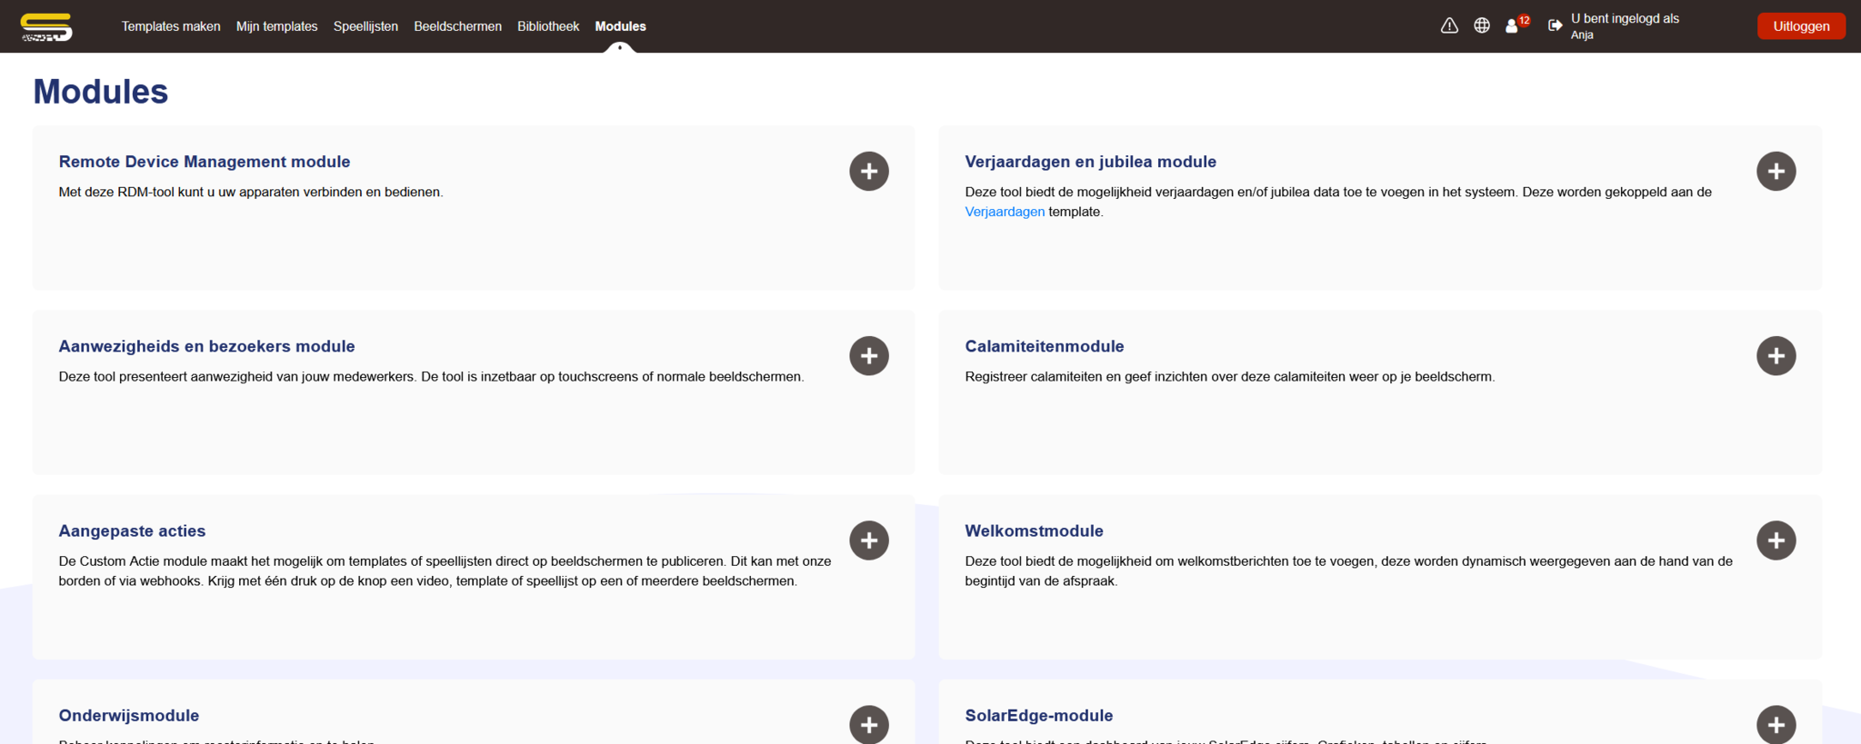
Task: Open user notifications icon with badge 12
Action: [1513, 26]
